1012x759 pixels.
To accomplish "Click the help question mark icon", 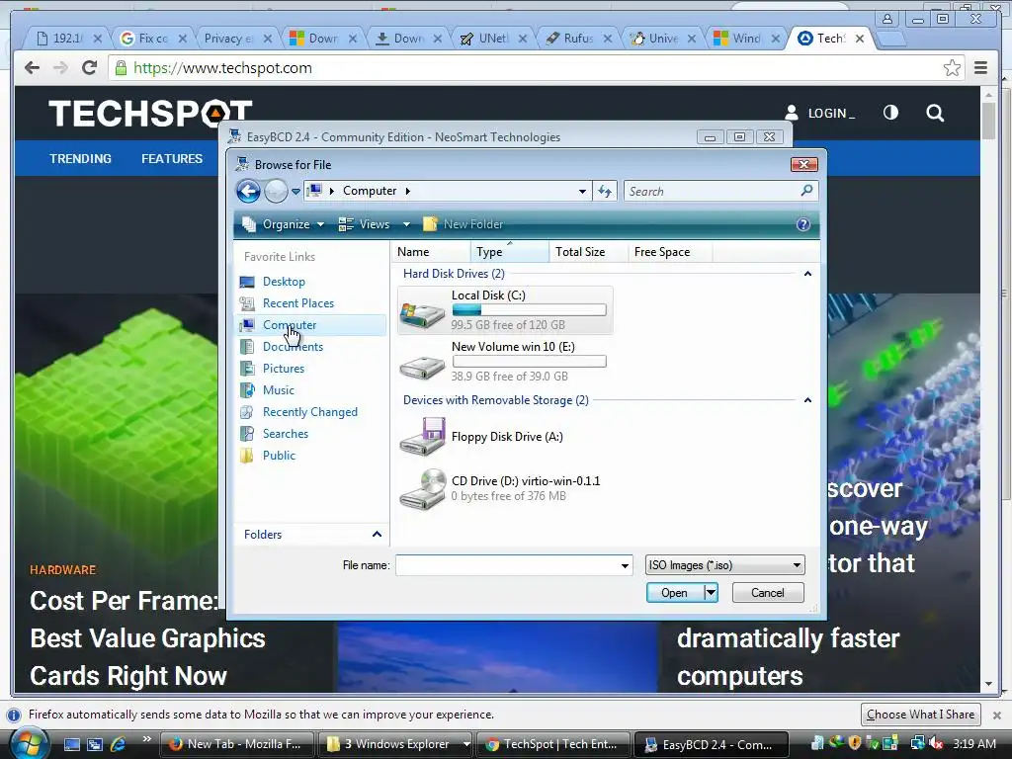I will [802, 224].
